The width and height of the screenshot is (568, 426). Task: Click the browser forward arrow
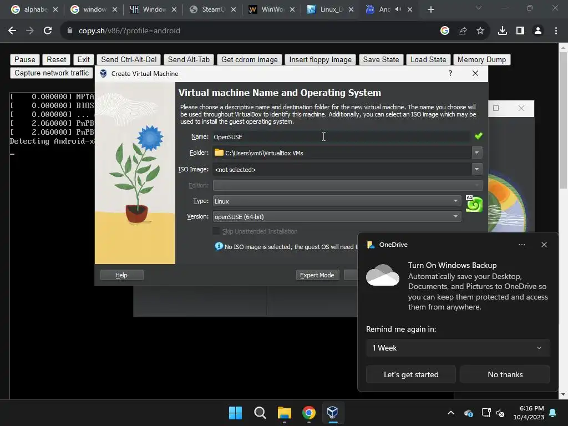click(x=30, y=31)
